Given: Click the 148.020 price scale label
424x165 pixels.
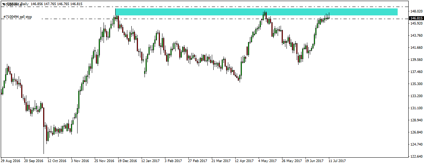Looking at the screenshot, I should click(416, 11).
